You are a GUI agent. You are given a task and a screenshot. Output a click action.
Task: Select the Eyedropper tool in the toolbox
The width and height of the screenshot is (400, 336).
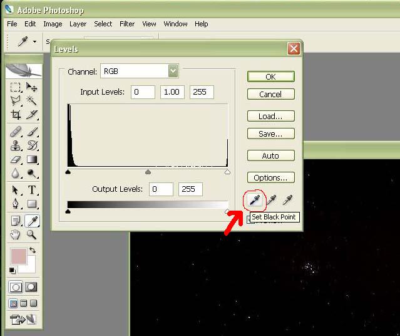pos(32,221)
